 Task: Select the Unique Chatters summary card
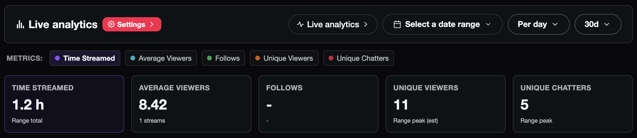(573, 104)
